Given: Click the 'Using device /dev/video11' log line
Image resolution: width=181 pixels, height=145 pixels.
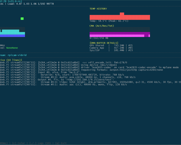Looking at the screenshot, I should click(x=63, y=65).
